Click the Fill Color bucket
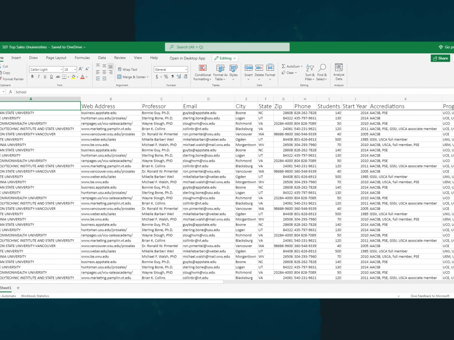 pyautogui.click(x=74, y=77)
